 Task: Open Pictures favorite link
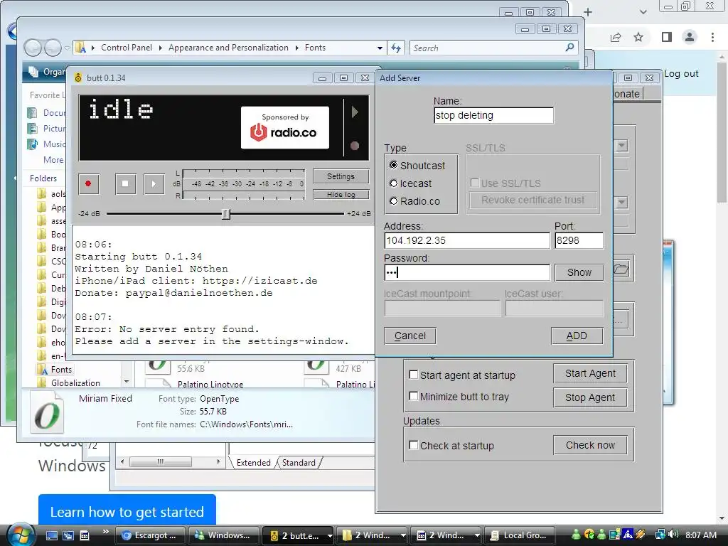[47, 128]
